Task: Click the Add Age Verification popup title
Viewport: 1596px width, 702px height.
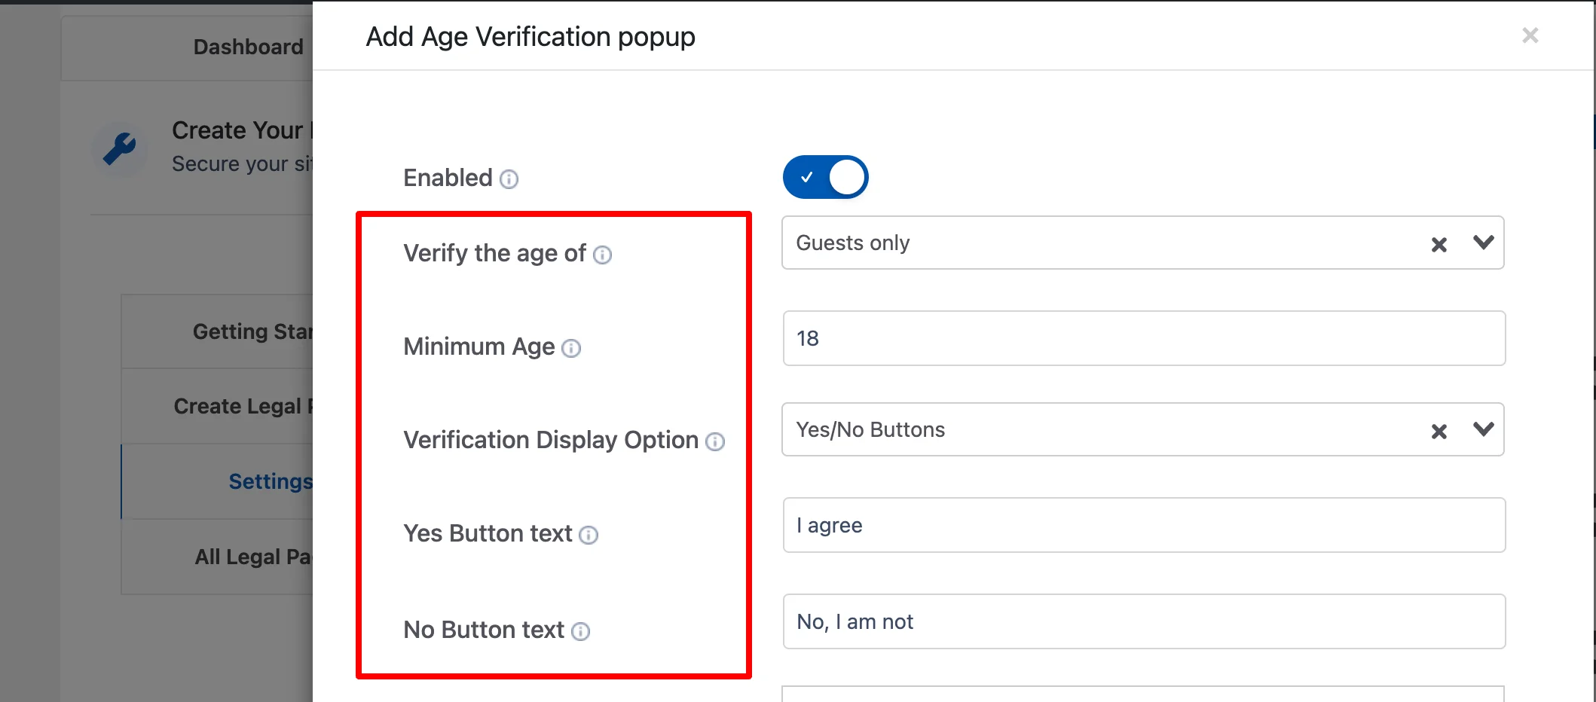Action: [x=530, y=37]
